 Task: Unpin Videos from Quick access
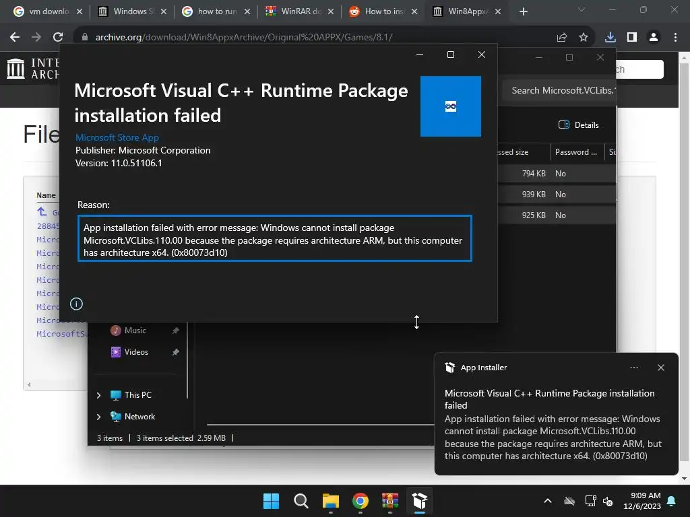coord(175,352)
